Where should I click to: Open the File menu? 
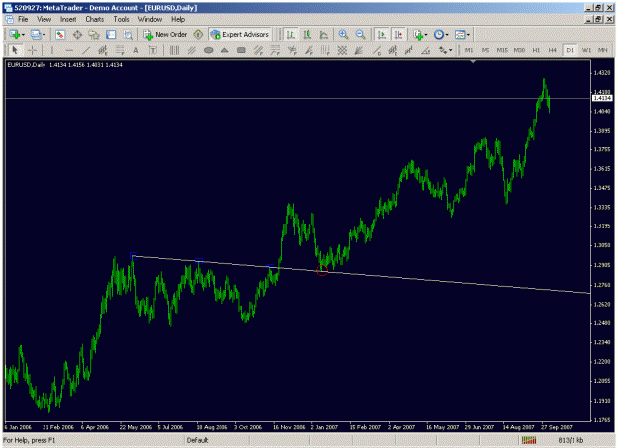(23, 19)
